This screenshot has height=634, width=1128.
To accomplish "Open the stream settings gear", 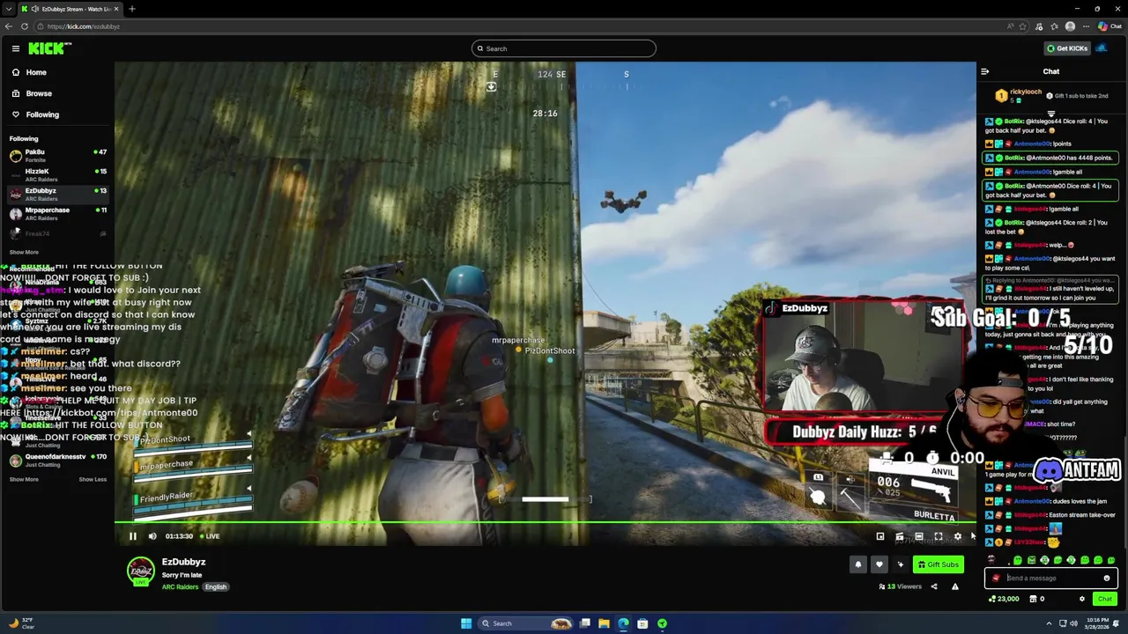I will pos(958,536).
